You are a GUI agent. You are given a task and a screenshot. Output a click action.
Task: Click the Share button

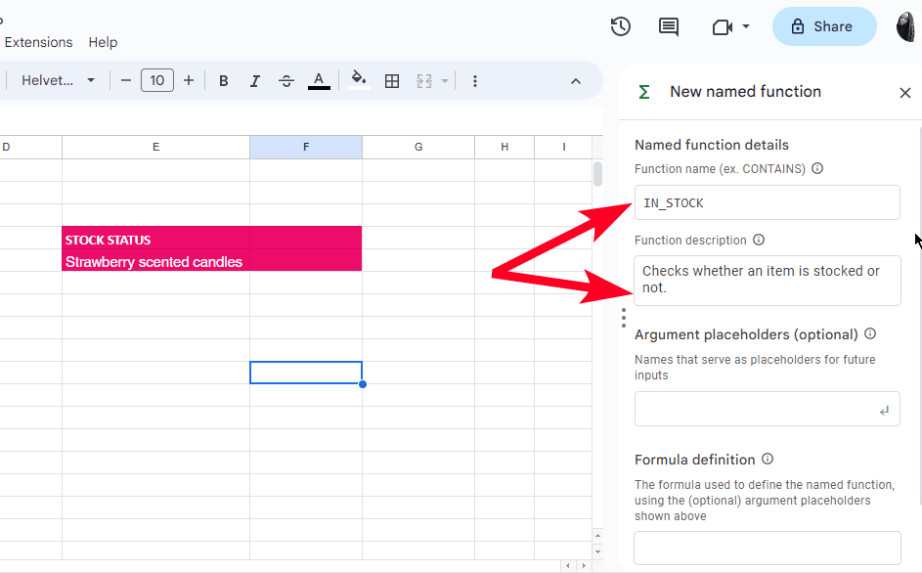click(x=823, y=26)
